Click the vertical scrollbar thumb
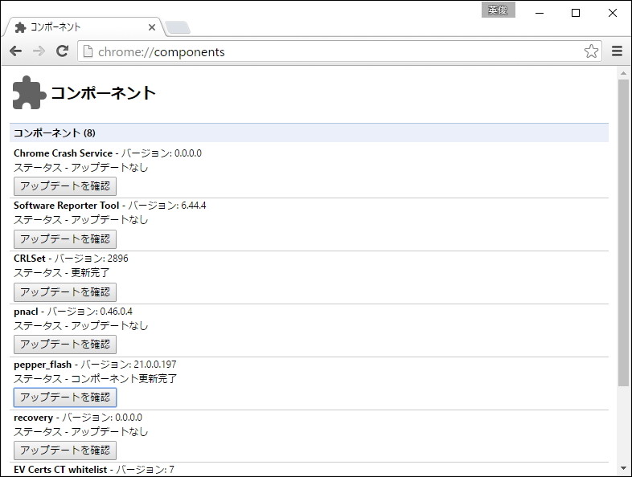 [x=623, y=233]
